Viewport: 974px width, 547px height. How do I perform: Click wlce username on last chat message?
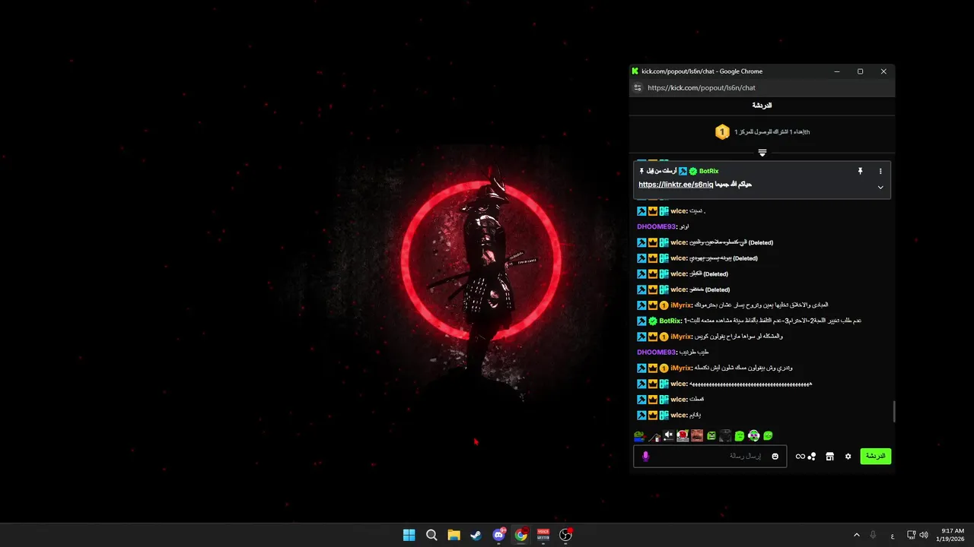[x=679, y=415]
